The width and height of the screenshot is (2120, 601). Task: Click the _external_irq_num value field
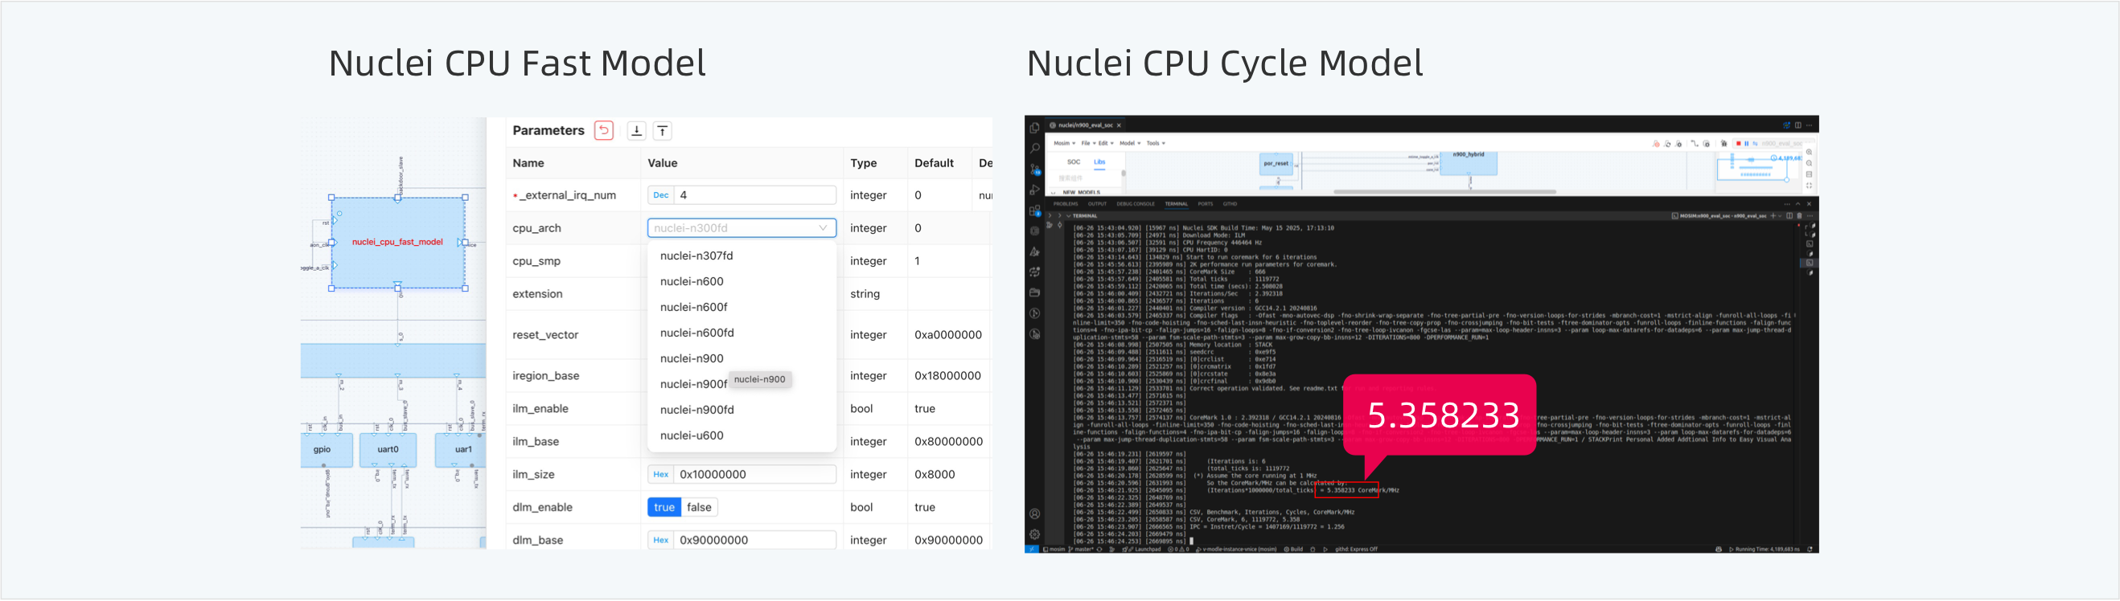[x=754, y=195]
